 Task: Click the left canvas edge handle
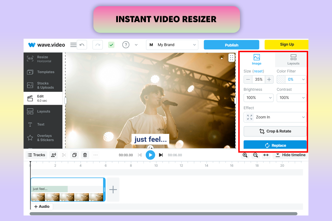point(65,101)
